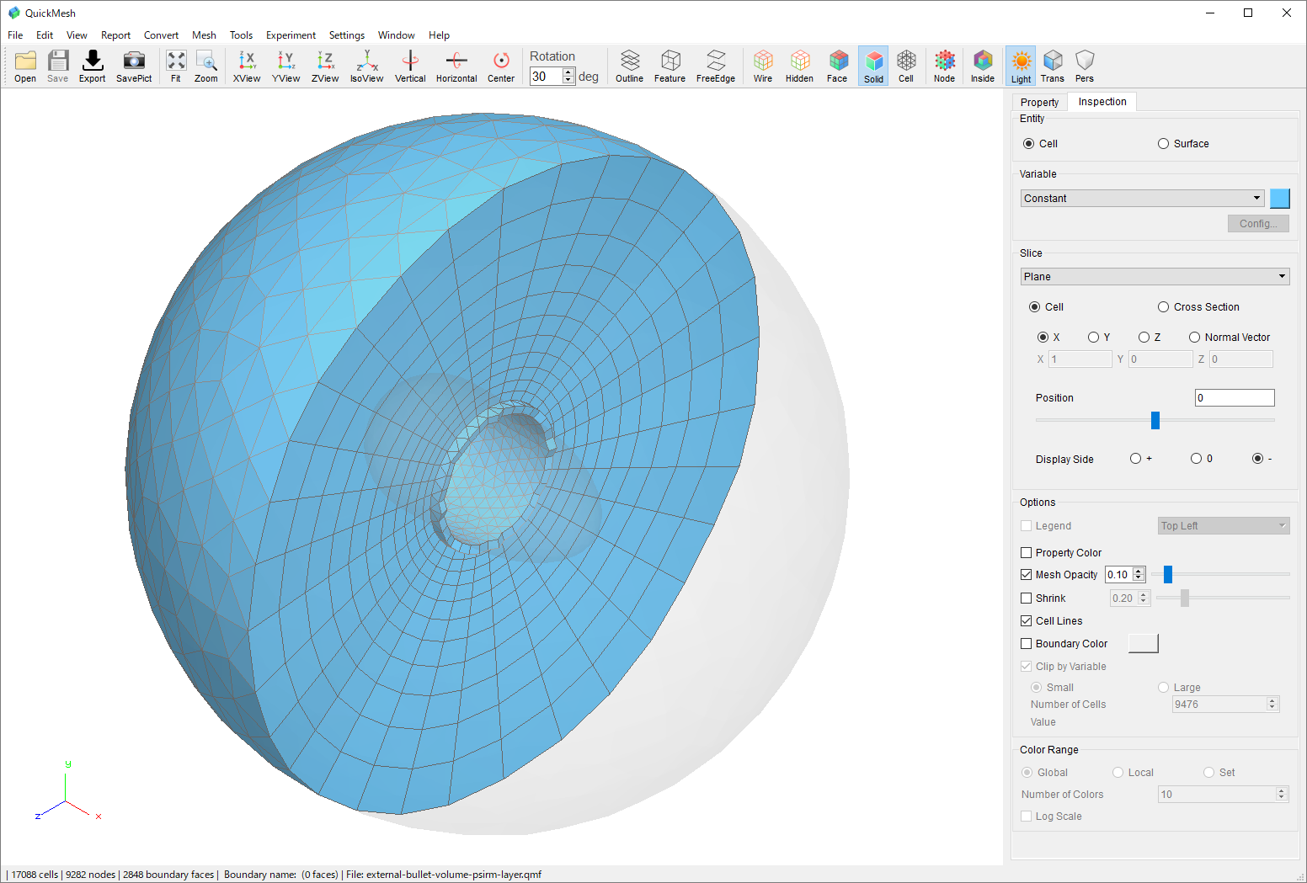The width and height of the screenshot is (1307, 883).
Task: Toggle the Node display icon
Action: coord(945,66)
